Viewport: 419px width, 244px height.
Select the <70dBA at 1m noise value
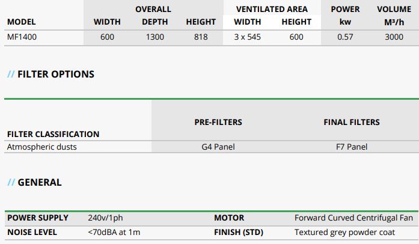115,232
